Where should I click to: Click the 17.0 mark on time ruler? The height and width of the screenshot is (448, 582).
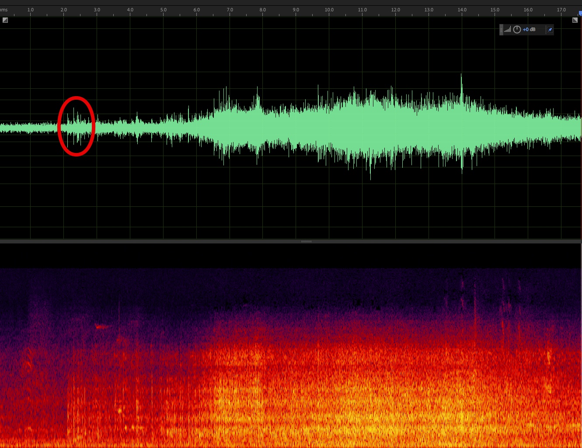pyautogui.click(x=561, y=10)
